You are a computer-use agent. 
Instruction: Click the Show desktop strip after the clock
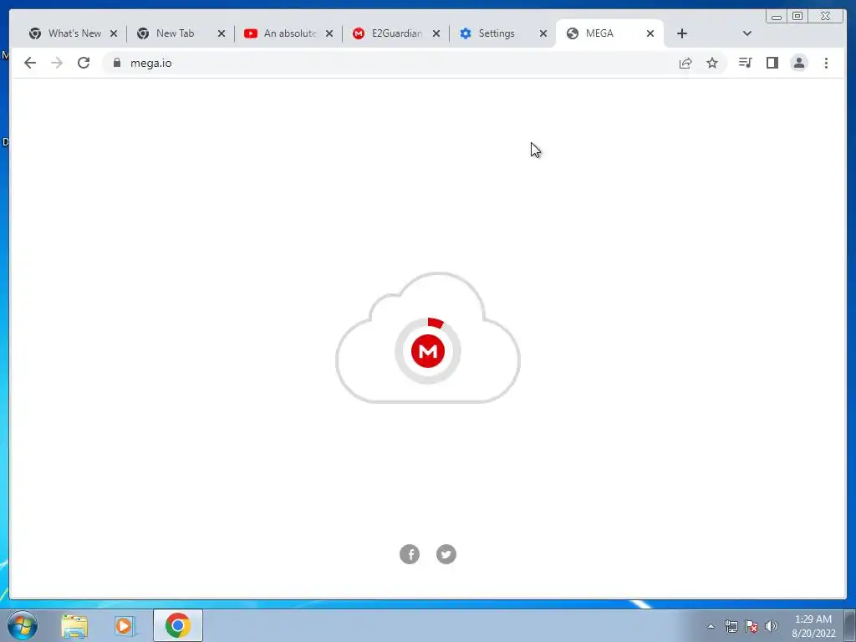pyautogui.click(x=850, y=625)
